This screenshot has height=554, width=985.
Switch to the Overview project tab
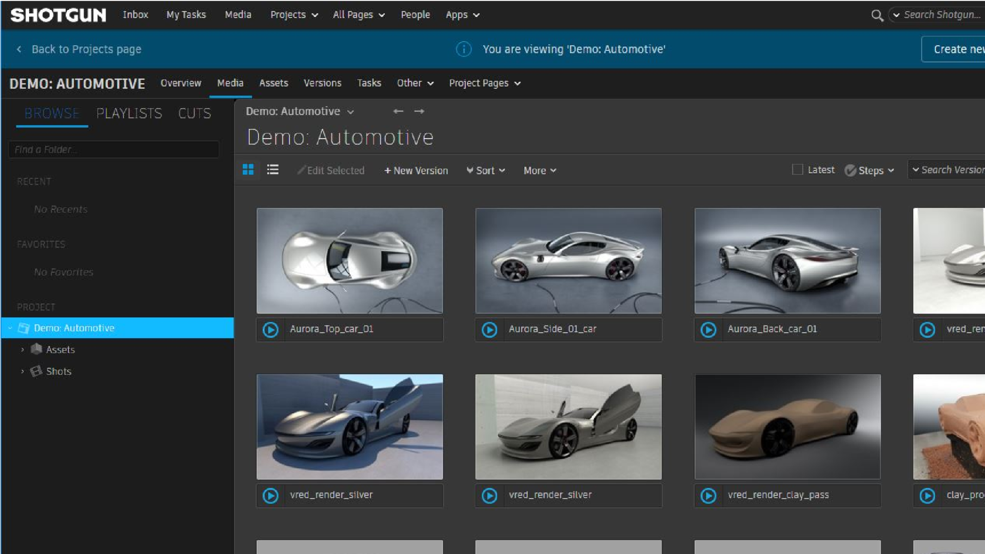pos(181,83)
